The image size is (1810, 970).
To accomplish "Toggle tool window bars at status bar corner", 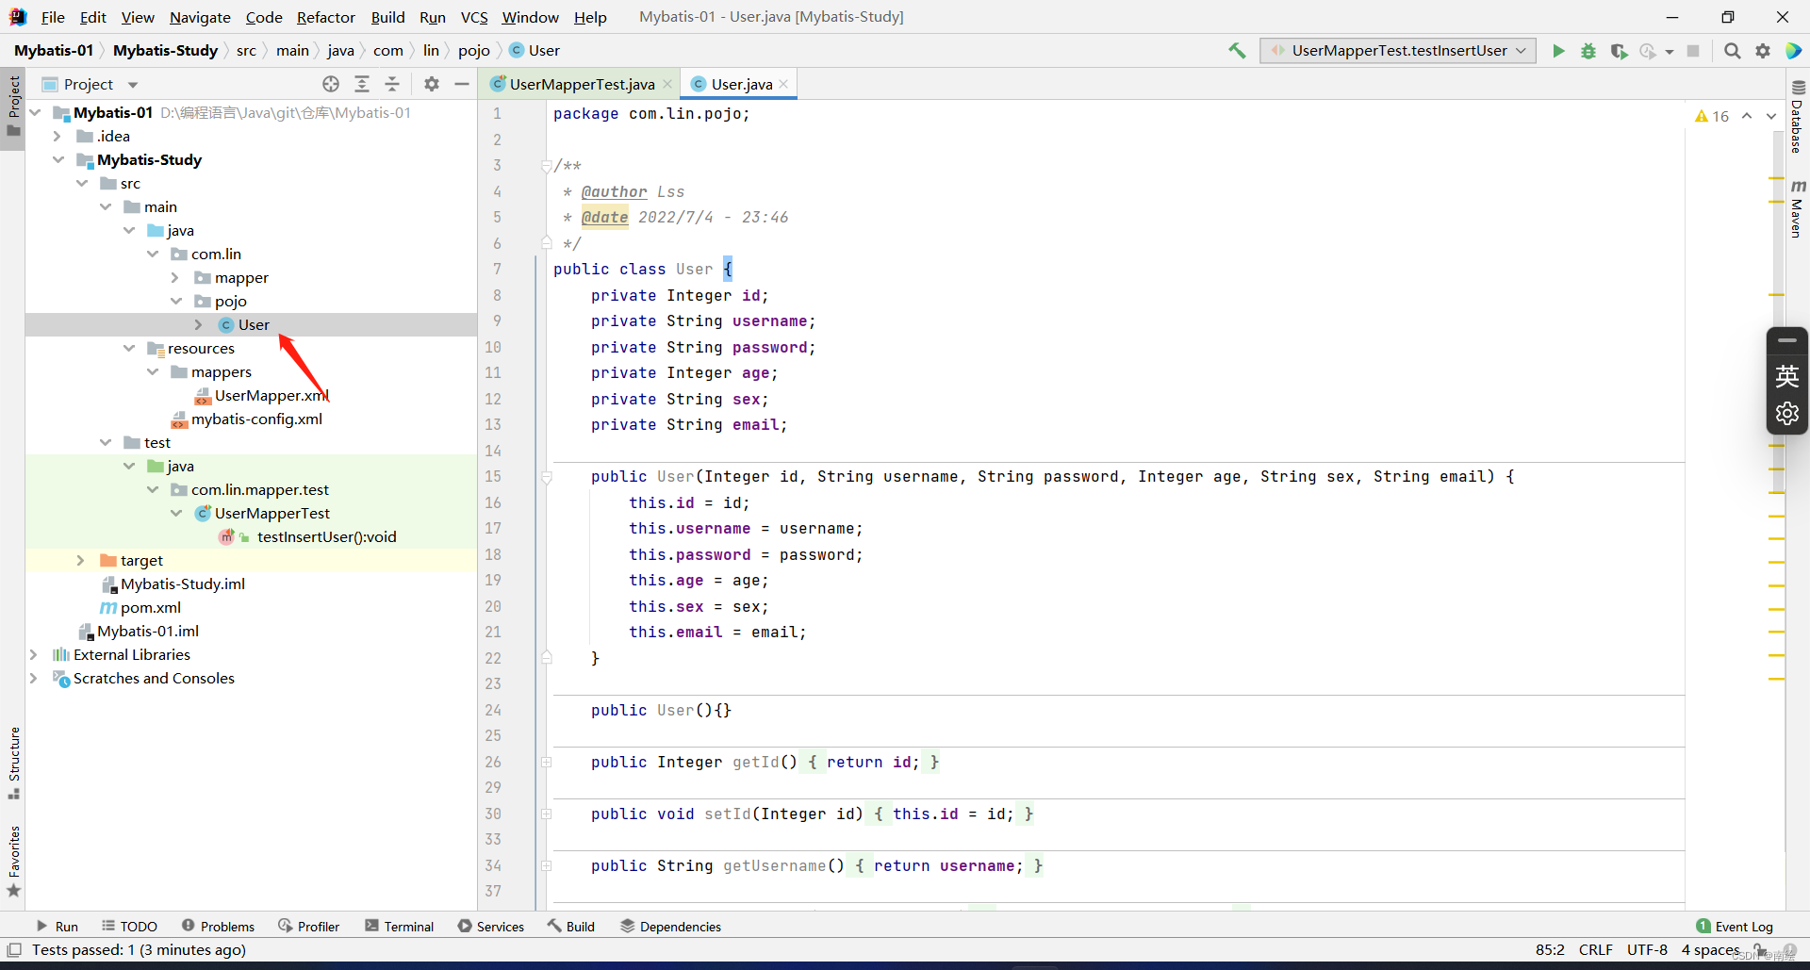I will [14, 950].
